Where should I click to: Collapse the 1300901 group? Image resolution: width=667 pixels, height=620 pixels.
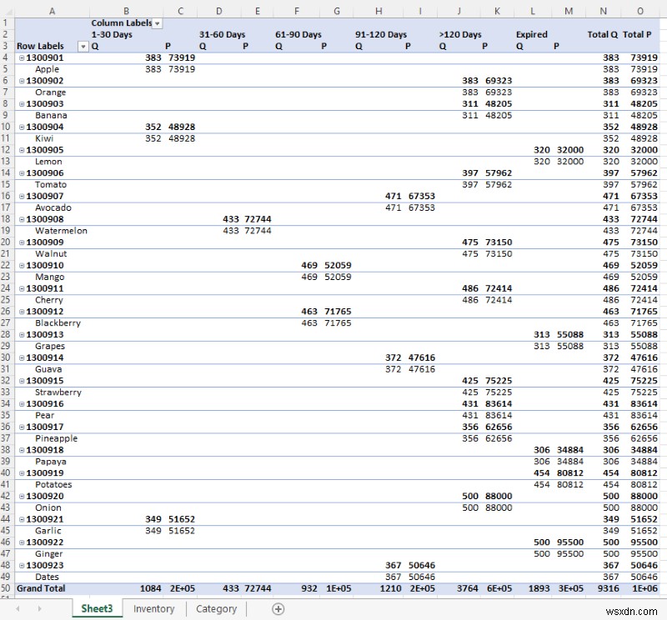[x=22, y=57]
